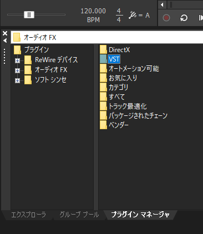Click the ベンダー folder icon

[103, 125]
